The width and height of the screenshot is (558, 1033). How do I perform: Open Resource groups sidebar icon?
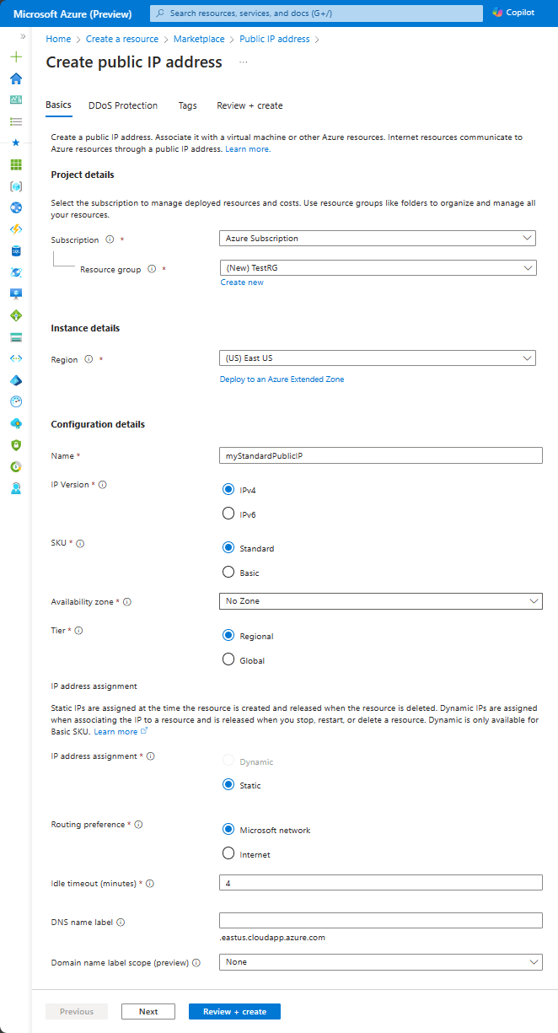click(16, 186)
